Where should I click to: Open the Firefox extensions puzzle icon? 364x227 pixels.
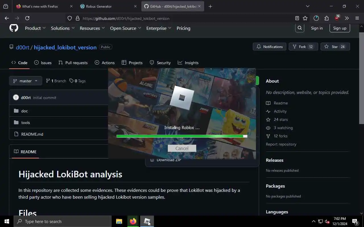326,18
